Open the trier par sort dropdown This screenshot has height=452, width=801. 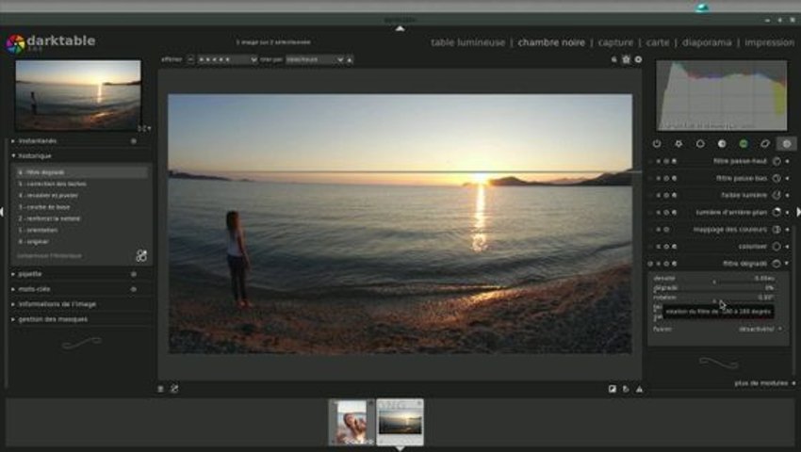click(x=314, y=59)
